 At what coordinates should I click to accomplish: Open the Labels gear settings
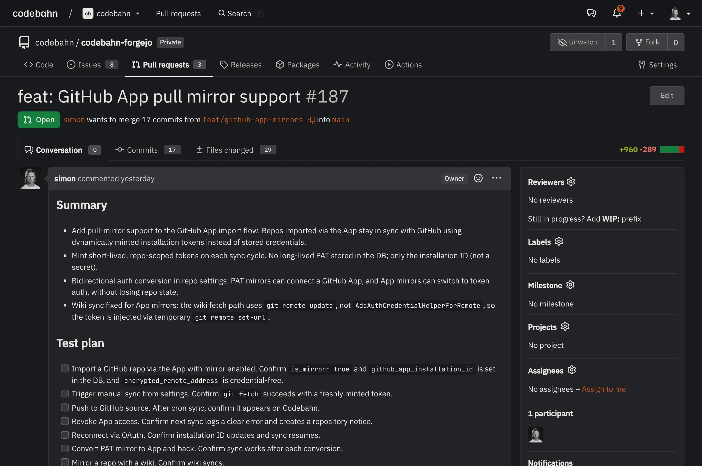click(559, 241)
